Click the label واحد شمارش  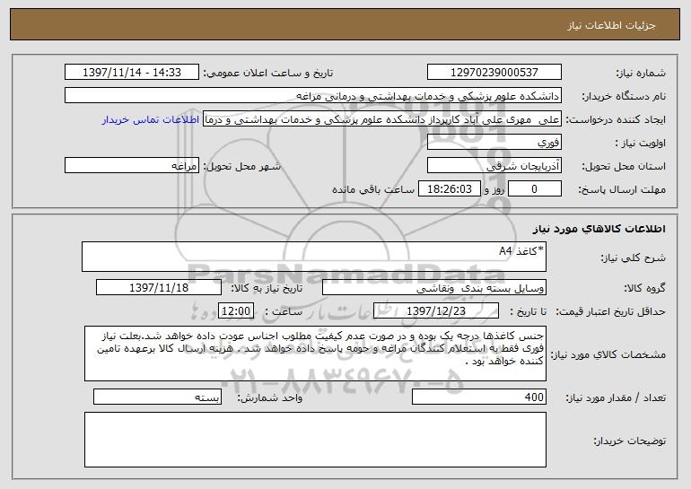point(270,397)
